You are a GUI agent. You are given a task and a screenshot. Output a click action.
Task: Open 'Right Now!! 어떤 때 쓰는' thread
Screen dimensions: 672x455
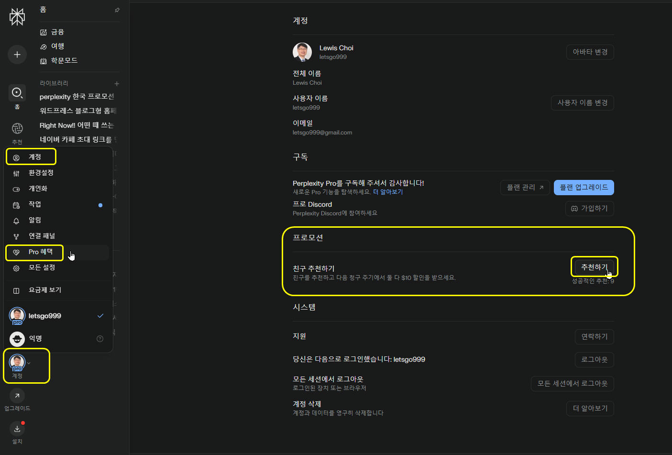[77, 125]
